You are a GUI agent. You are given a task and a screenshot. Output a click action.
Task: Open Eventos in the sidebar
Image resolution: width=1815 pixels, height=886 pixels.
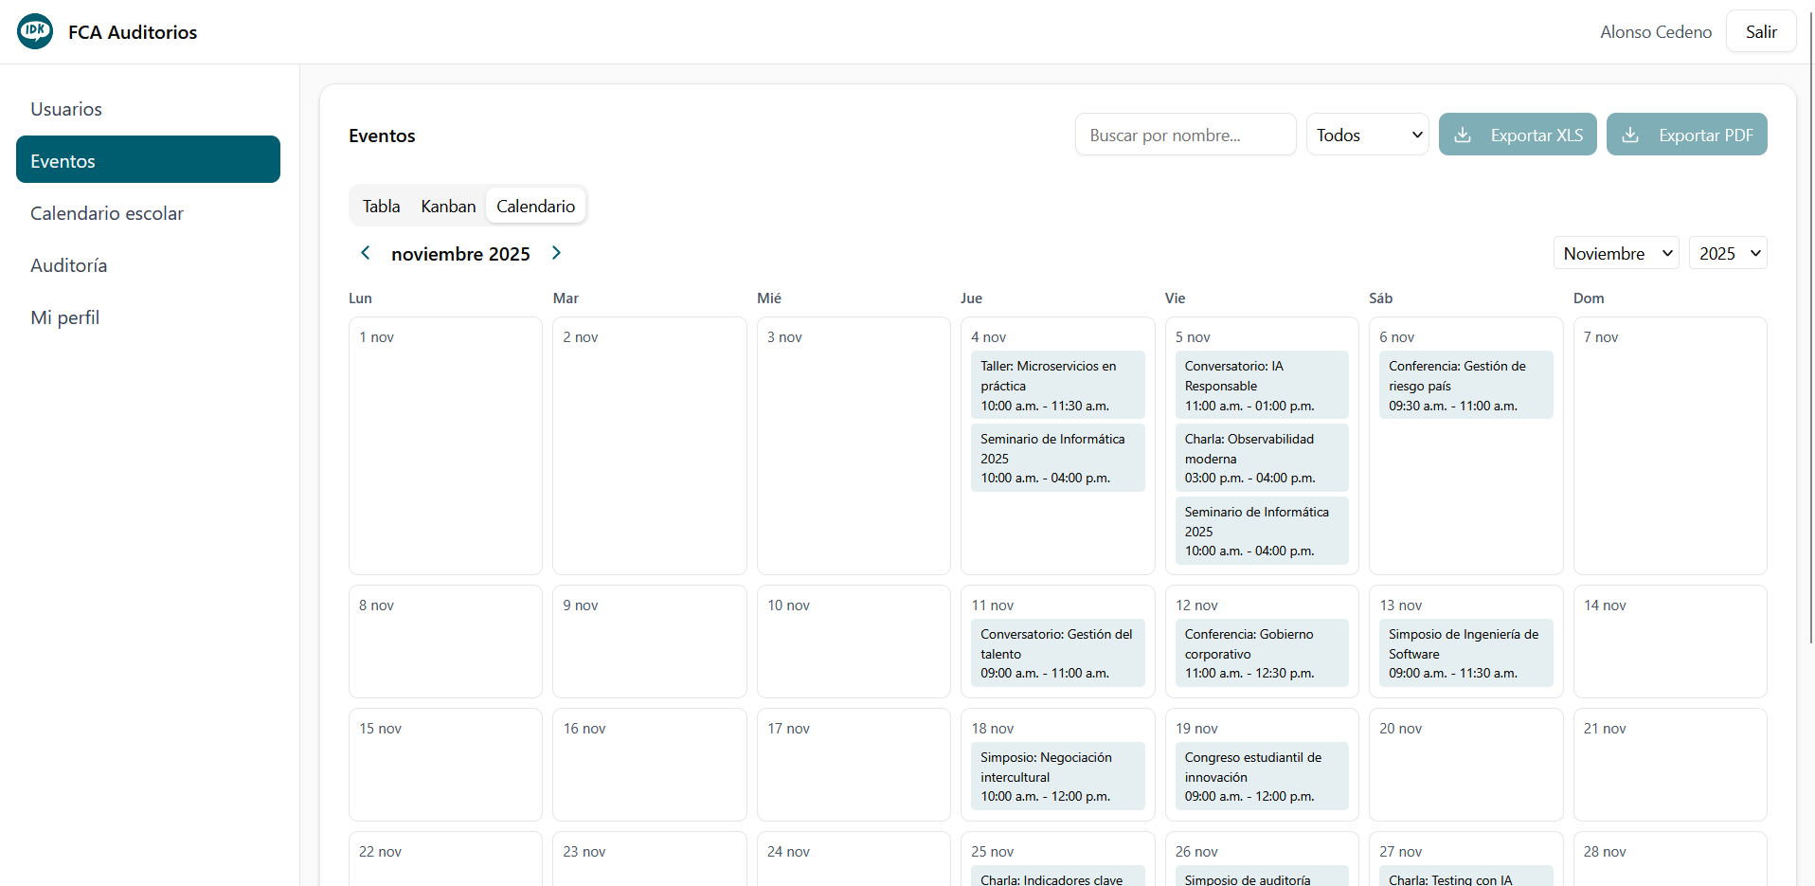coord(148,159)
